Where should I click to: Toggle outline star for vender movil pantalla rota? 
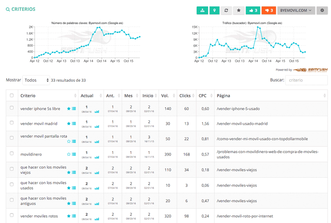click(x=69, y=141)
